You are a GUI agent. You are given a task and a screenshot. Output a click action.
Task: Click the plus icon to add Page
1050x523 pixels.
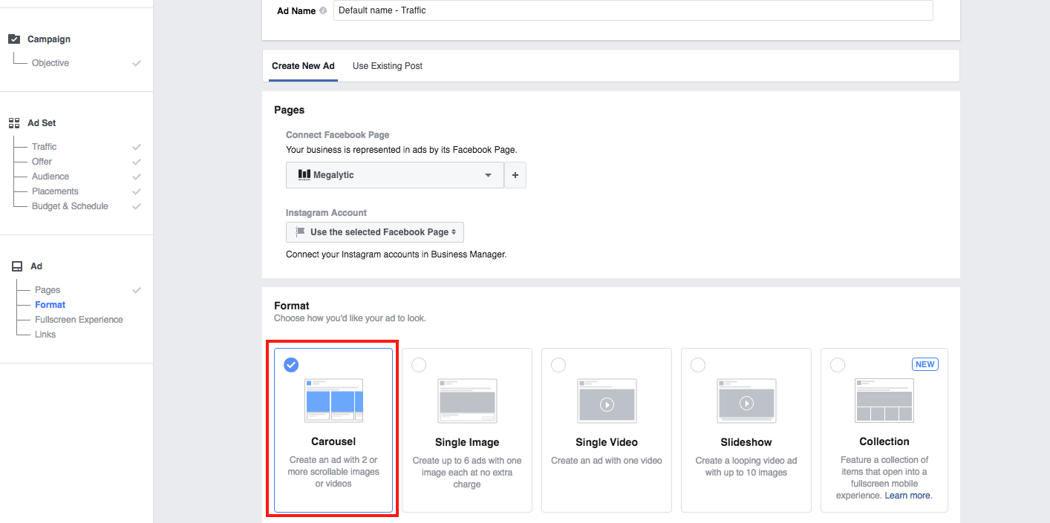click(x=515, y=175)
